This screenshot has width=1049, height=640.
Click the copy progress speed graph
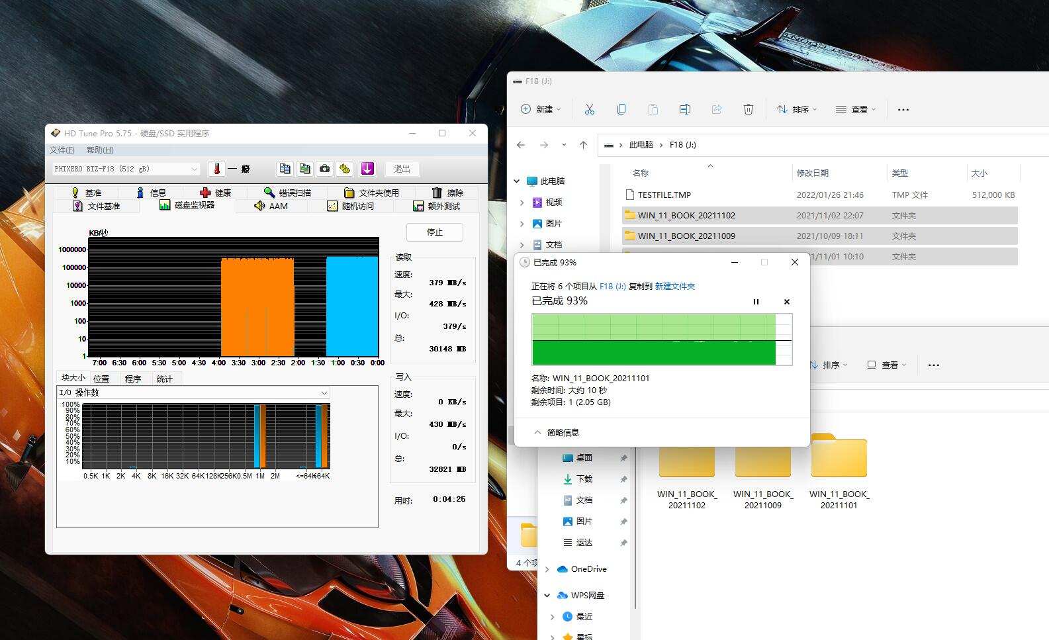662,340
